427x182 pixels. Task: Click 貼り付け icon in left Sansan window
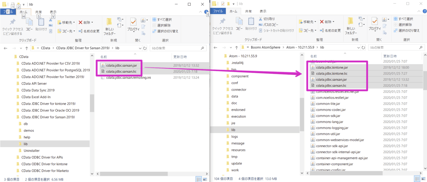(41, 22)
